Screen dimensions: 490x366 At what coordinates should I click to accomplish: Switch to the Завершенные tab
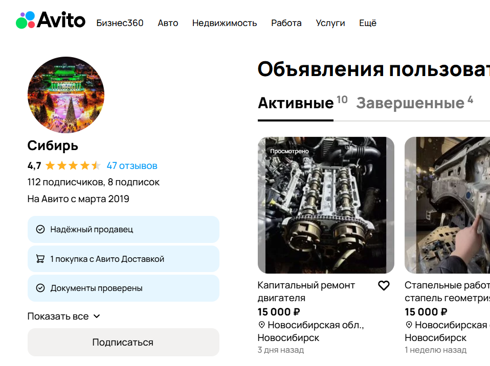410,103
